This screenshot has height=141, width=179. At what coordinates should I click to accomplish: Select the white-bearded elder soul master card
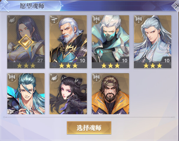(x=68, y=42)
